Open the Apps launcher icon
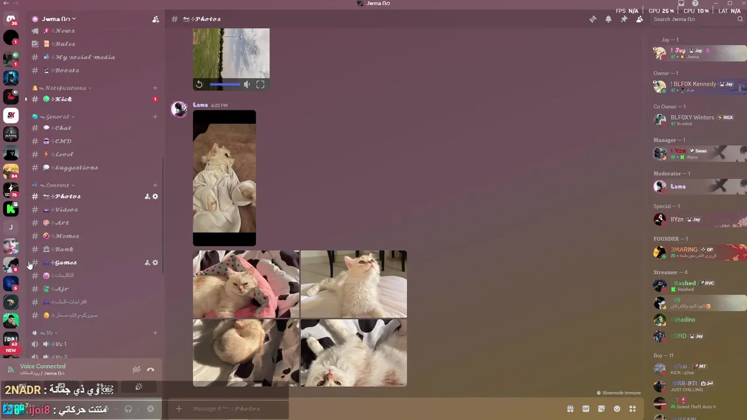 [633, 409]
